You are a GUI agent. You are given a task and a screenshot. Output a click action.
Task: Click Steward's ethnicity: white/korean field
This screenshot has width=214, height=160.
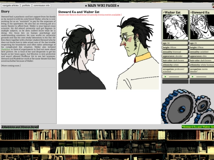(202, 65)
